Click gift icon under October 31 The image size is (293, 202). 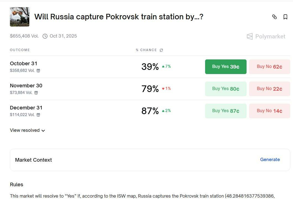pos(38,70)
